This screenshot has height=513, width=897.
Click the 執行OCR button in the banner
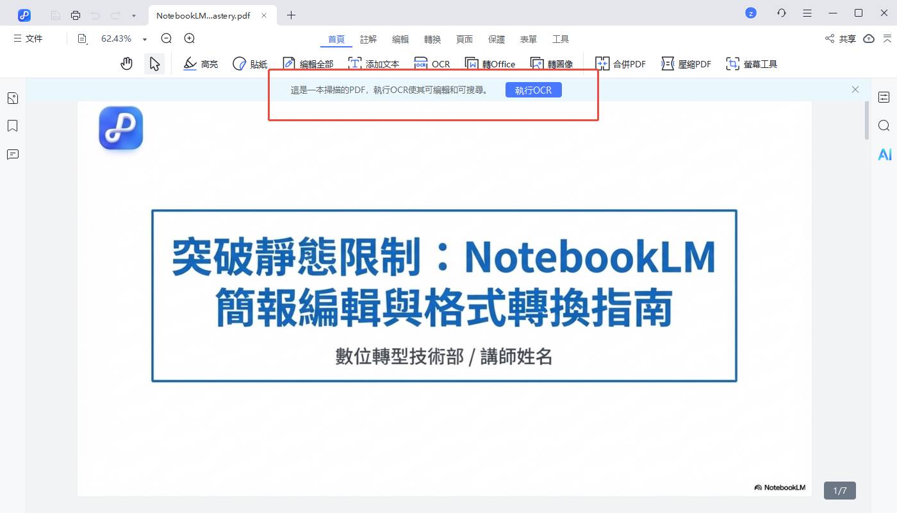point(534,90)
